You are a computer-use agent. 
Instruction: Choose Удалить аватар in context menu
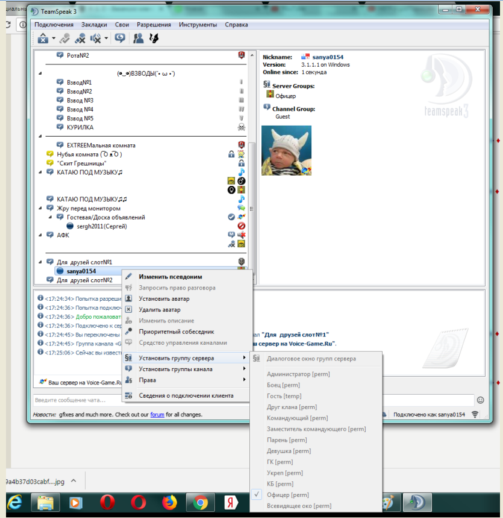[x=186, y=310]
